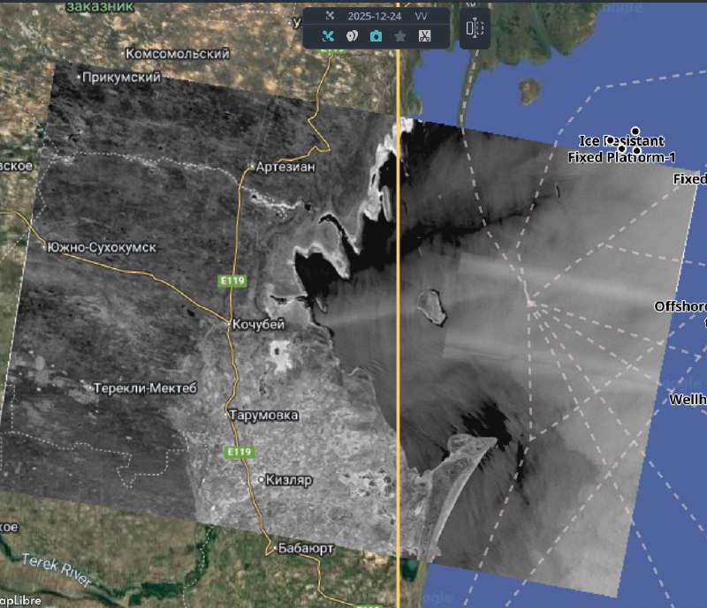
Task: Click the dark island in the radar image
Action: point(430,306)
